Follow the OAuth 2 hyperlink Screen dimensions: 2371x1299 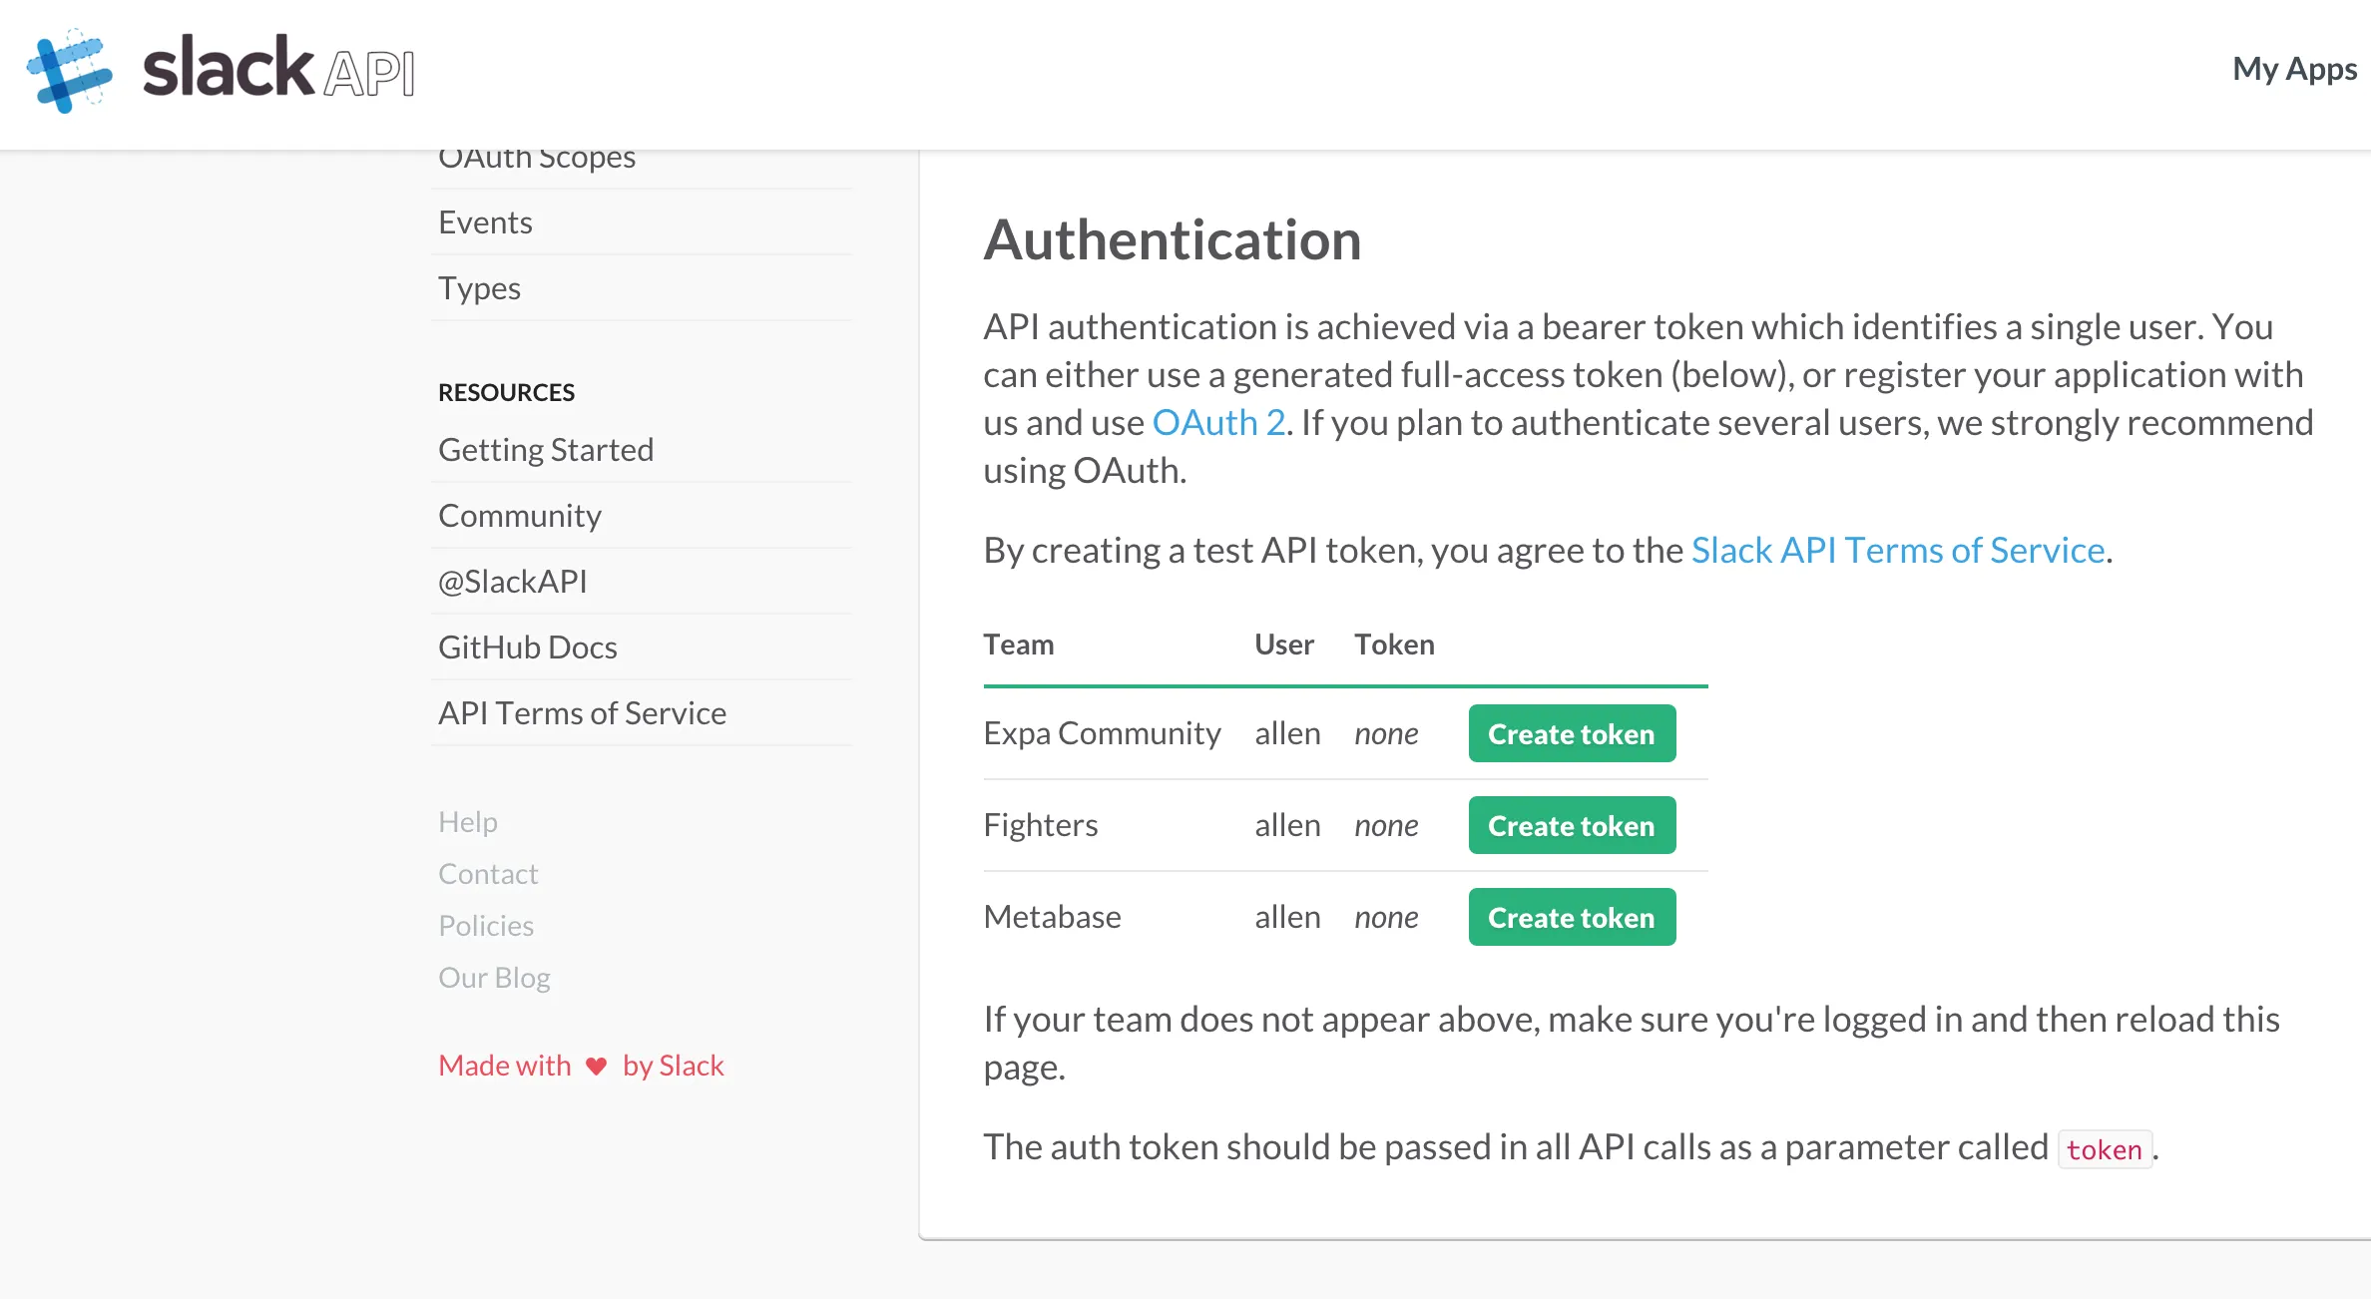pos(1218,422)
